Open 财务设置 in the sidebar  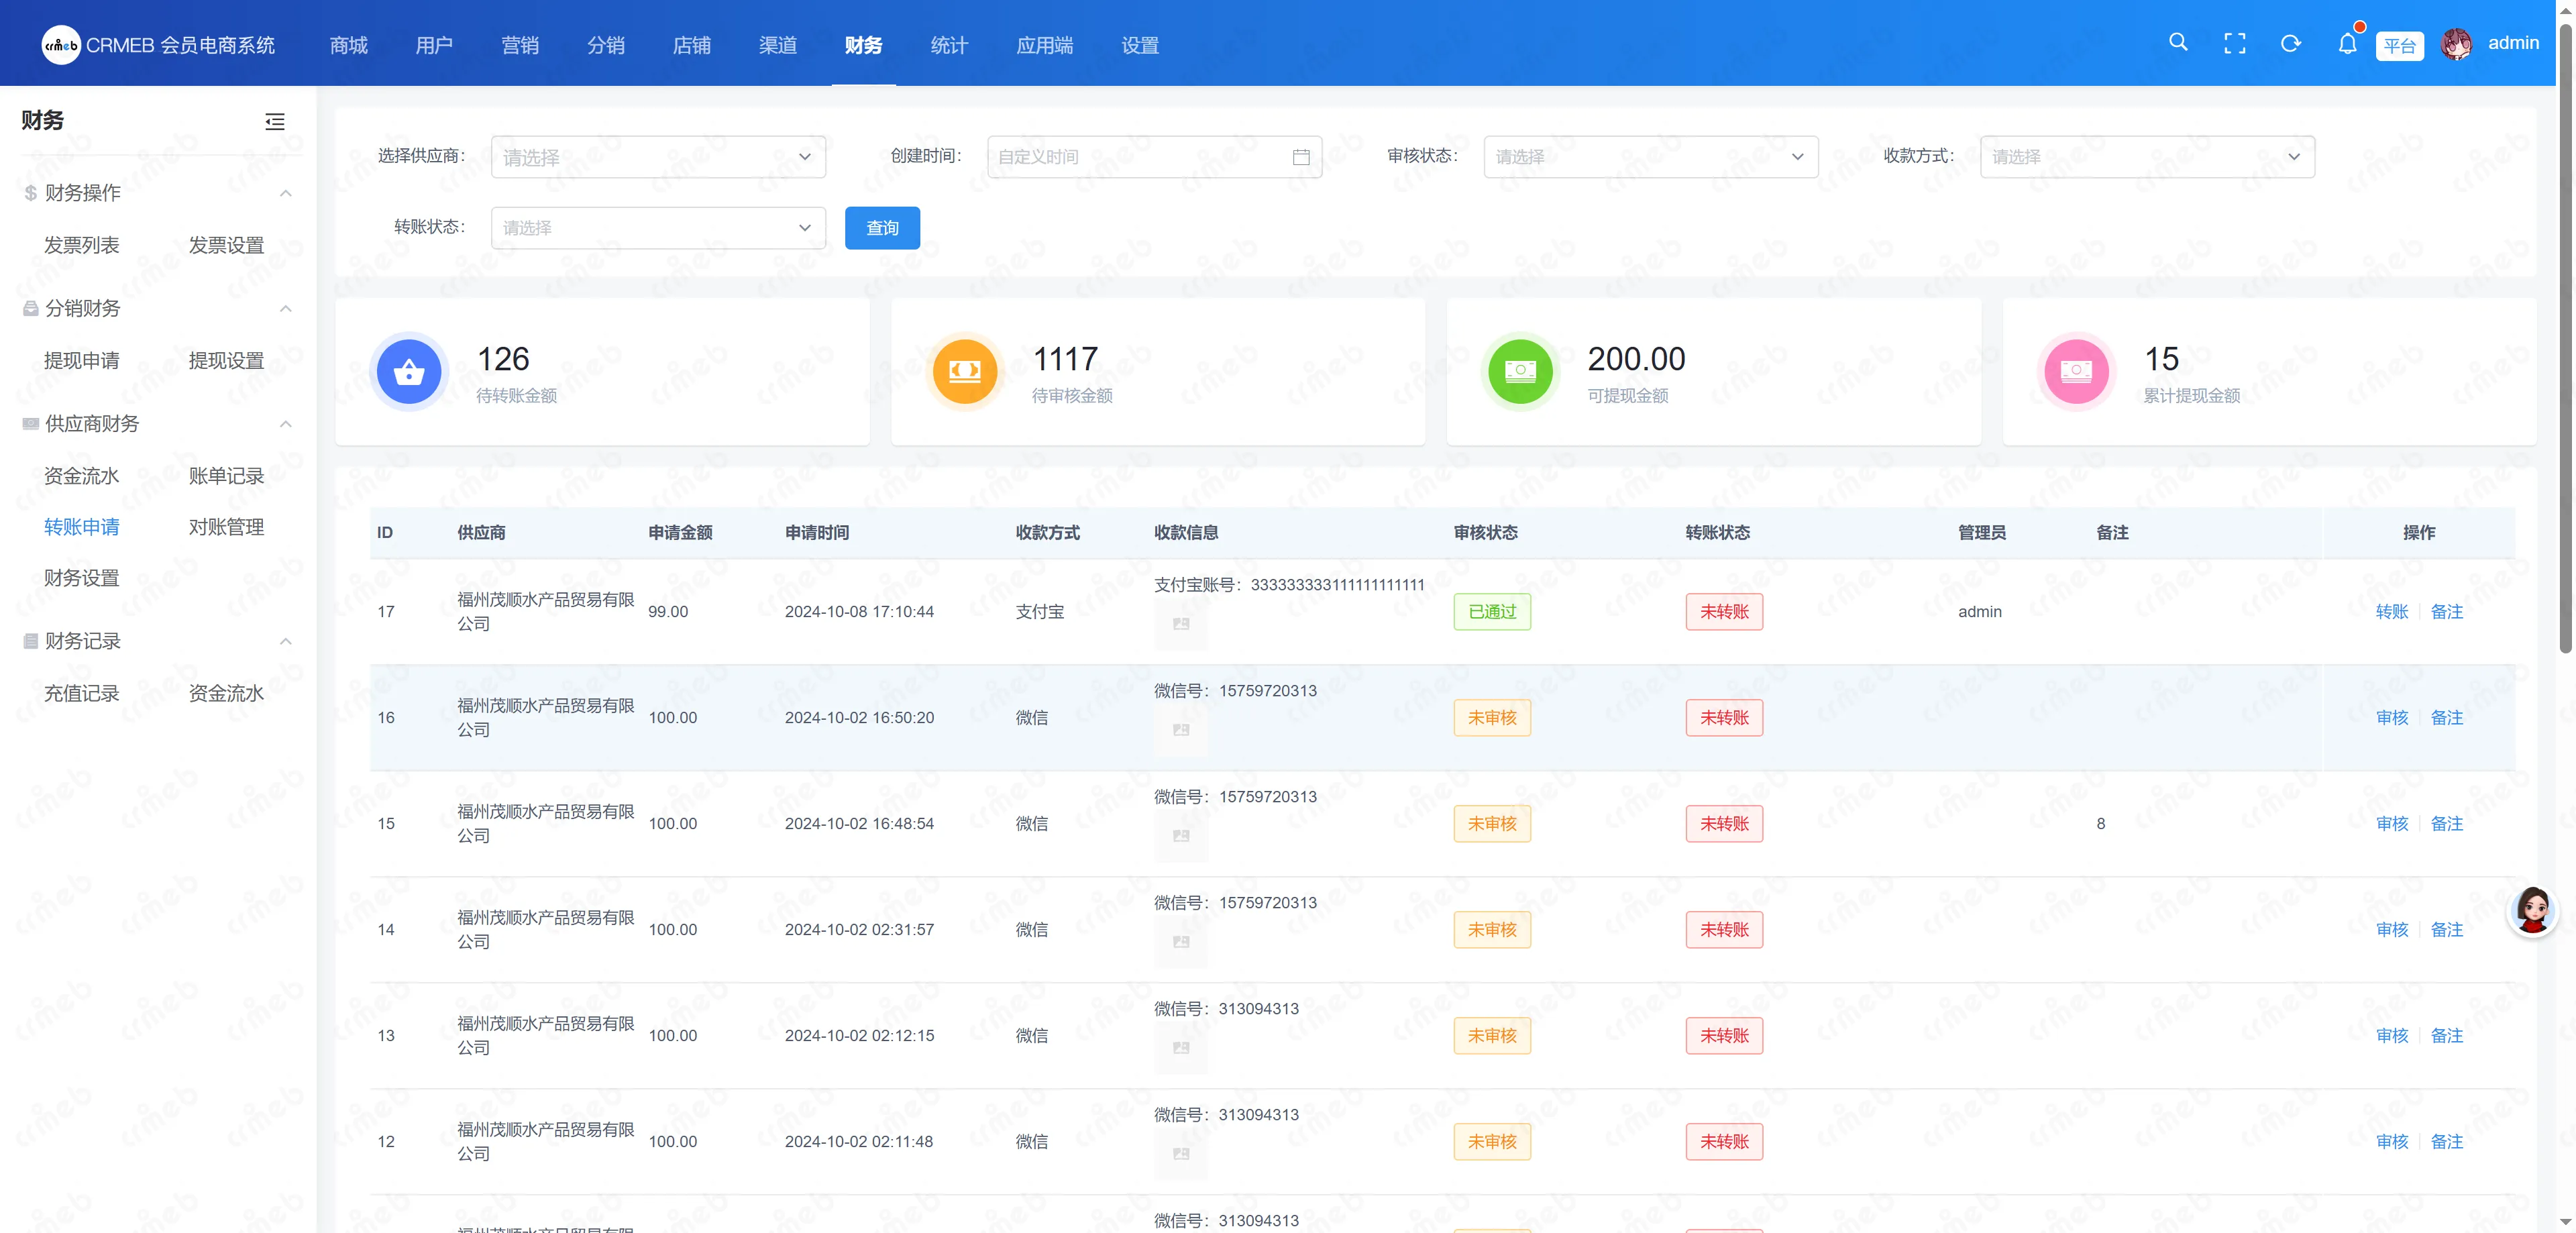[82, 578]
